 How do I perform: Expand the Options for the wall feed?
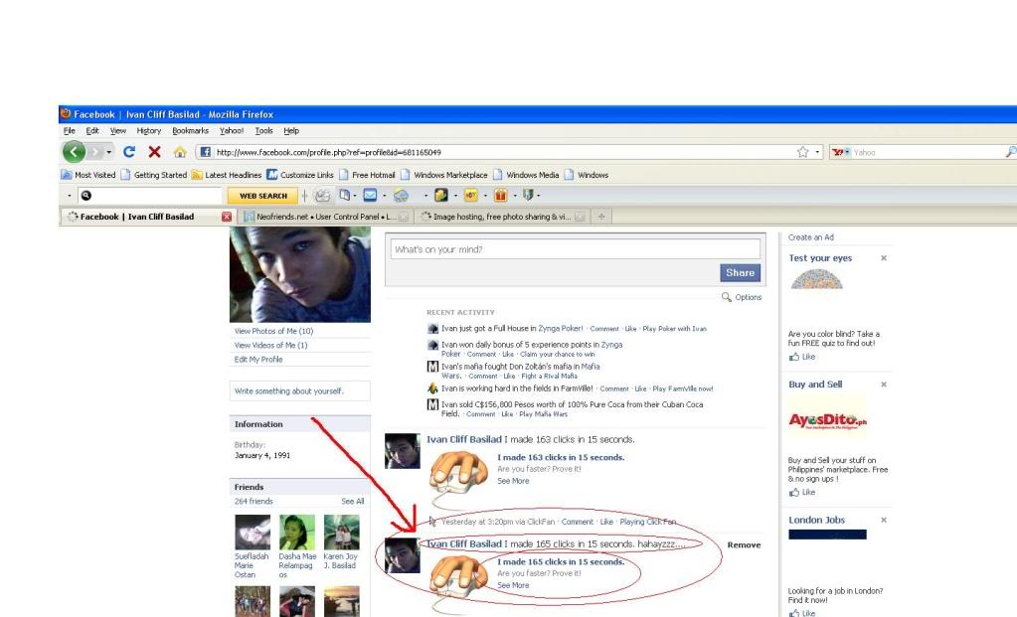point(742,297)
